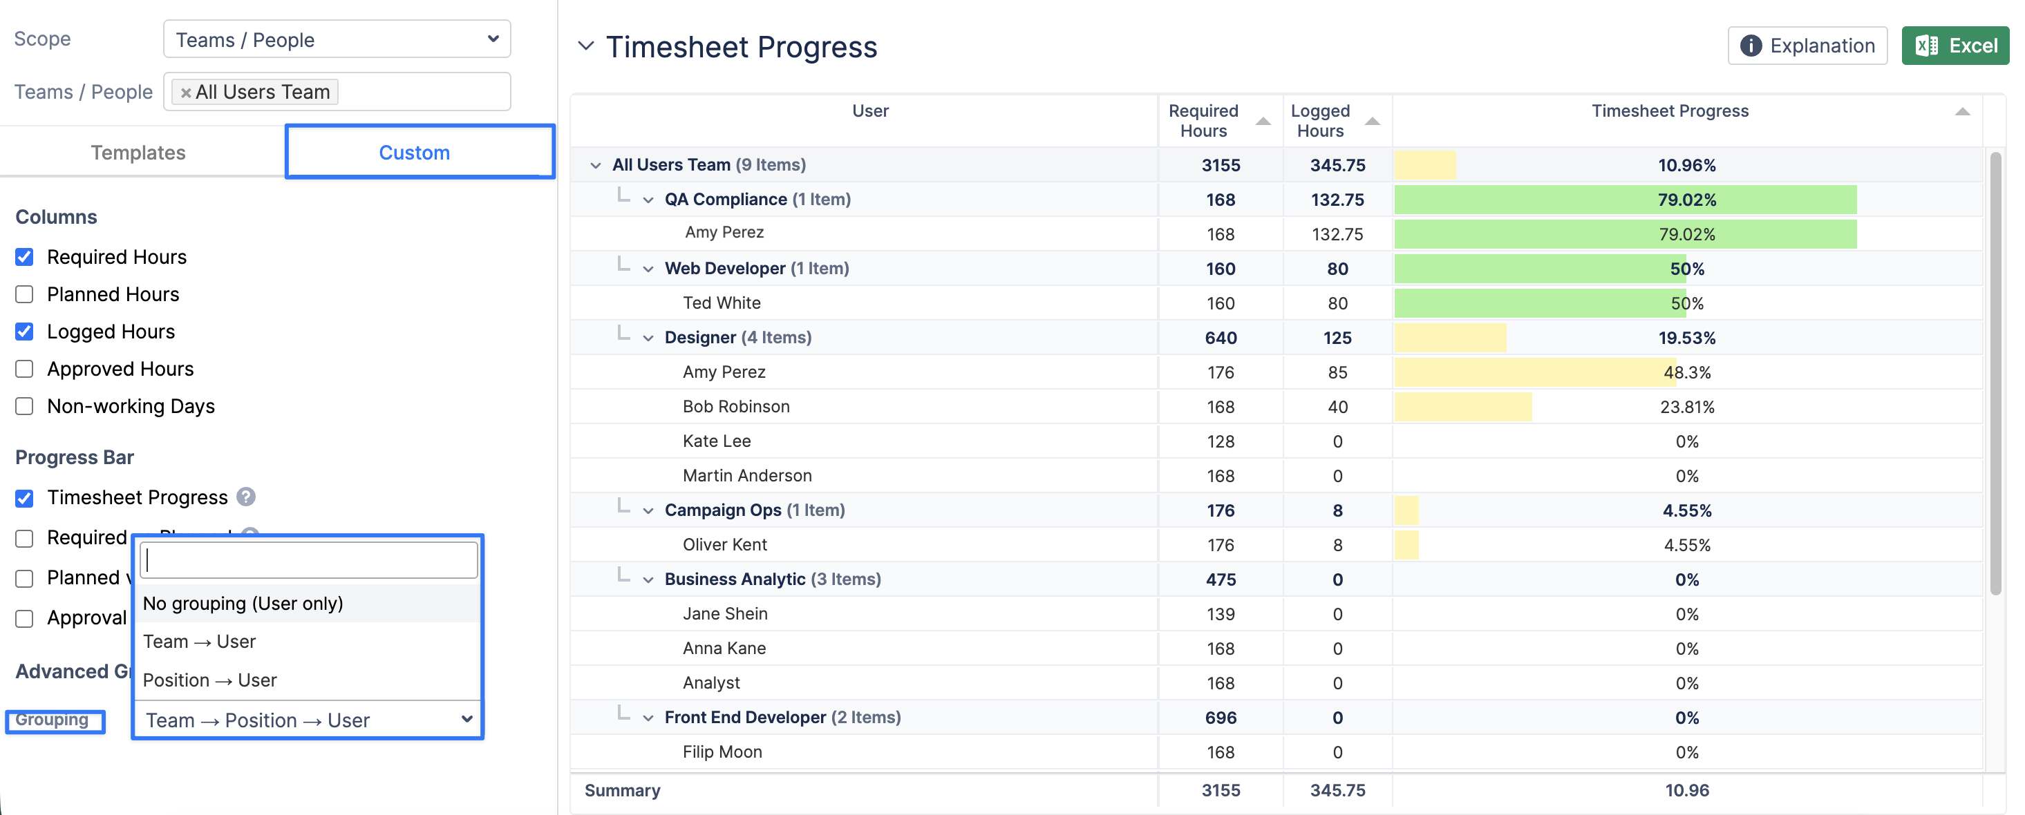Enable the Planned Hours checkbox
The width and height of the screenshot is (2025, 815).
[24, 294]
